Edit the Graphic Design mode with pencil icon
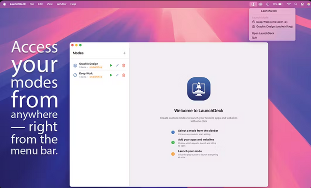The height and width of the screenshot is (188, 311). tap(117, 66)
